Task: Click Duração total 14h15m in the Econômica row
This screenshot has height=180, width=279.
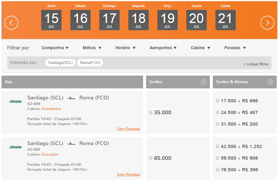Action: coord(57,124)
